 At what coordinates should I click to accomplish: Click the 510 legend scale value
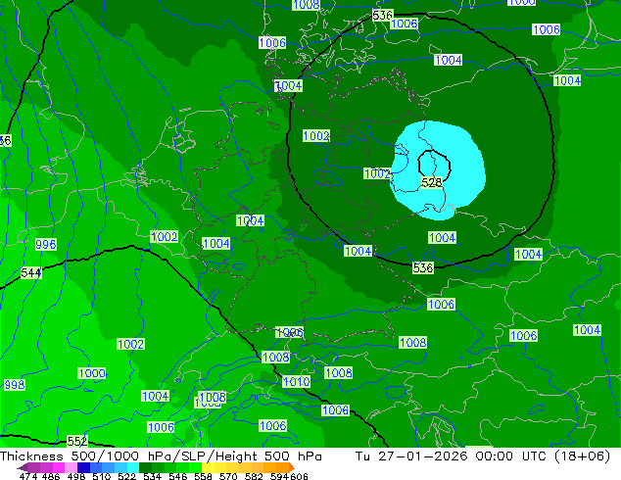pos(102,476)
